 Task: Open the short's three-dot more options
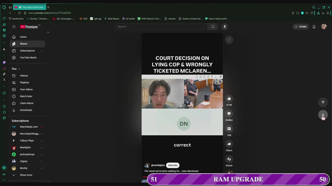point(229,40)
